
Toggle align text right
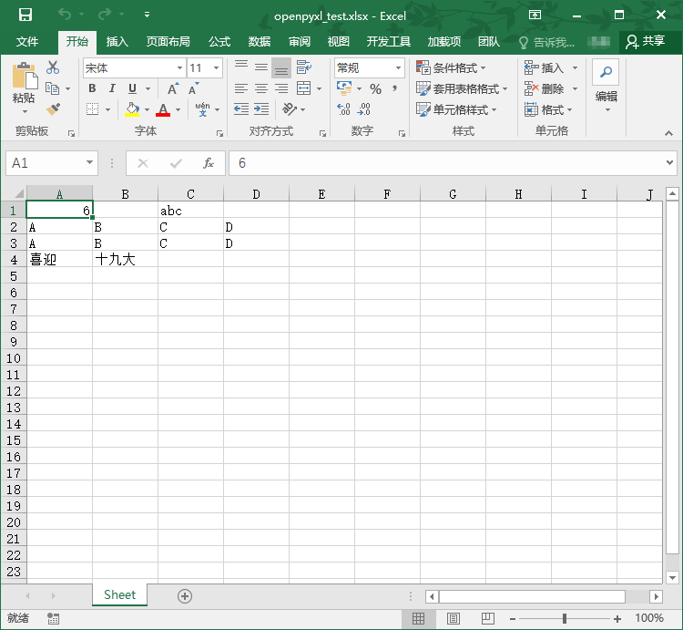pyautogui.click(x=281, y=89)
